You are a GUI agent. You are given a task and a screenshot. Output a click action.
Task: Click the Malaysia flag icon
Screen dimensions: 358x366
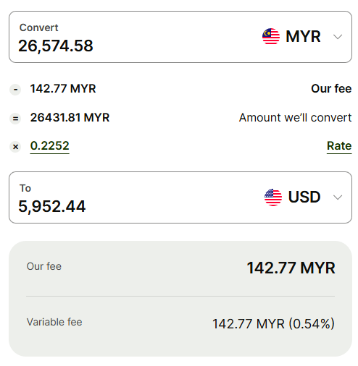271,36
